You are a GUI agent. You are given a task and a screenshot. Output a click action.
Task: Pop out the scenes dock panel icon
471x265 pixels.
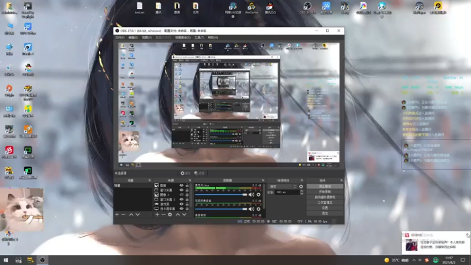tap(150, 180)
